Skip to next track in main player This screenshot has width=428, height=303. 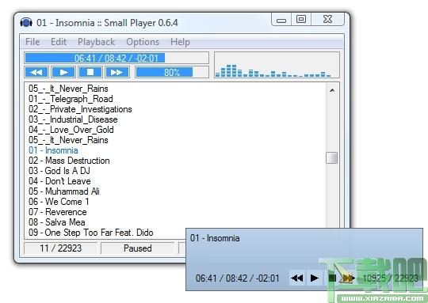[117, 72]
